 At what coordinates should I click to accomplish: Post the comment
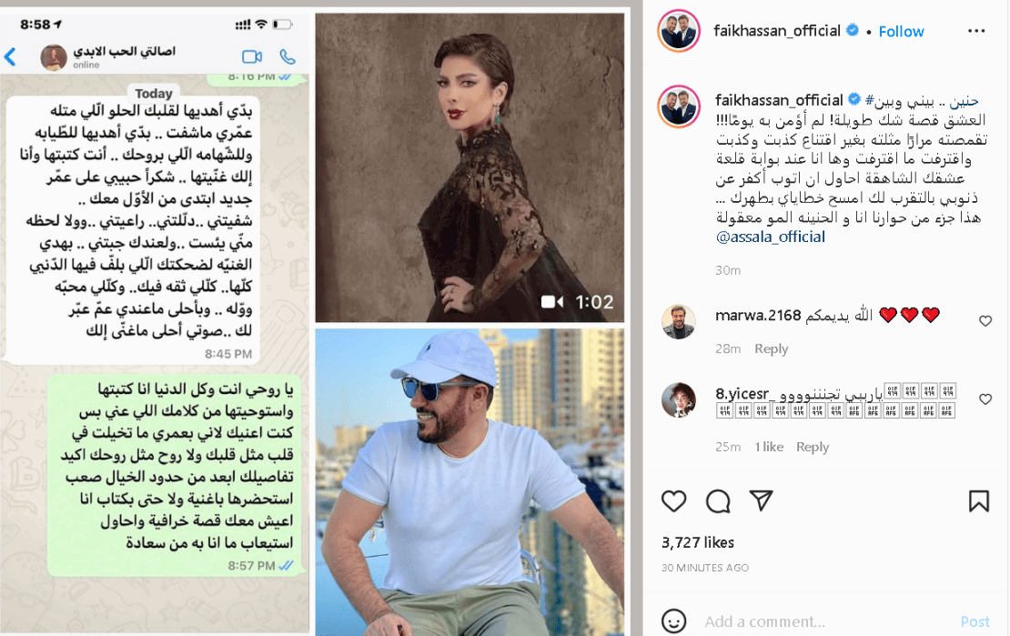point(975,621)
